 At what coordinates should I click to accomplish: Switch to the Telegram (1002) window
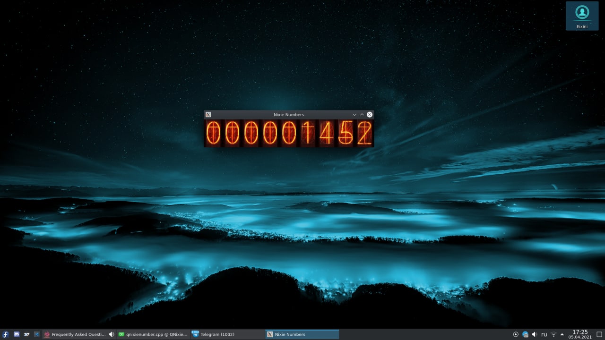[227, 334]
